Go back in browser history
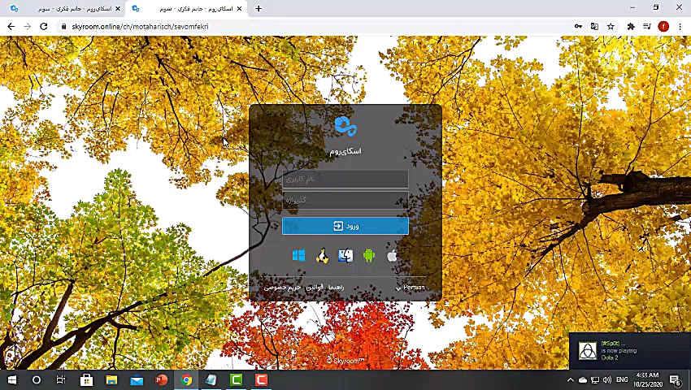 tap(11, 27)
